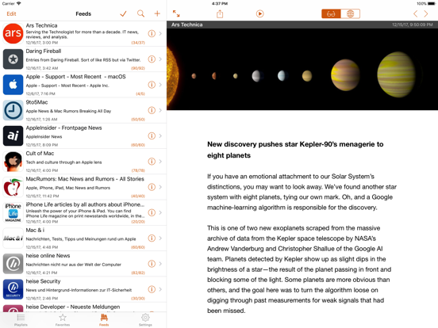The image size is (438, 328).
Task: Open AppleInsider feed chevron
Action: coord(160,135)
